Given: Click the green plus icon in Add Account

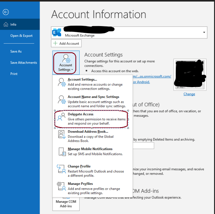Looking at the screenshot, I should 55,43.
